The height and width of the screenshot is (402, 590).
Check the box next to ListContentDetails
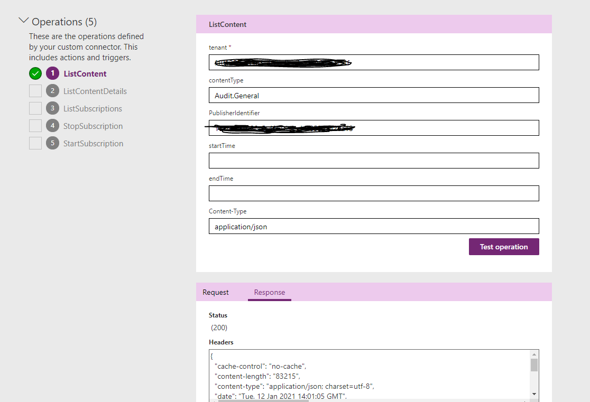tap(35, 91)
